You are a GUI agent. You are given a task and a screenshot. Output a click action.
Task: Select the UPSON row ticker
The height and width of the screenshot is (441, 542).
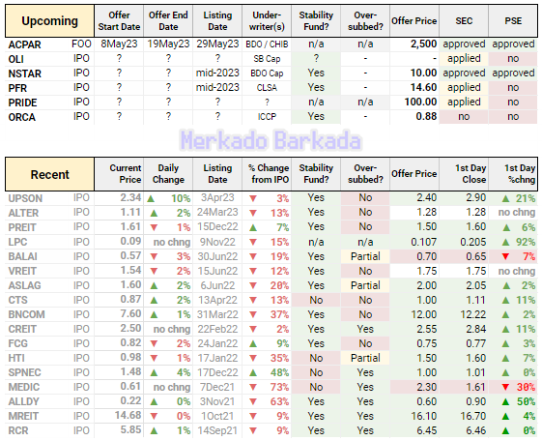pyautogui.click(x=25, y=198)
